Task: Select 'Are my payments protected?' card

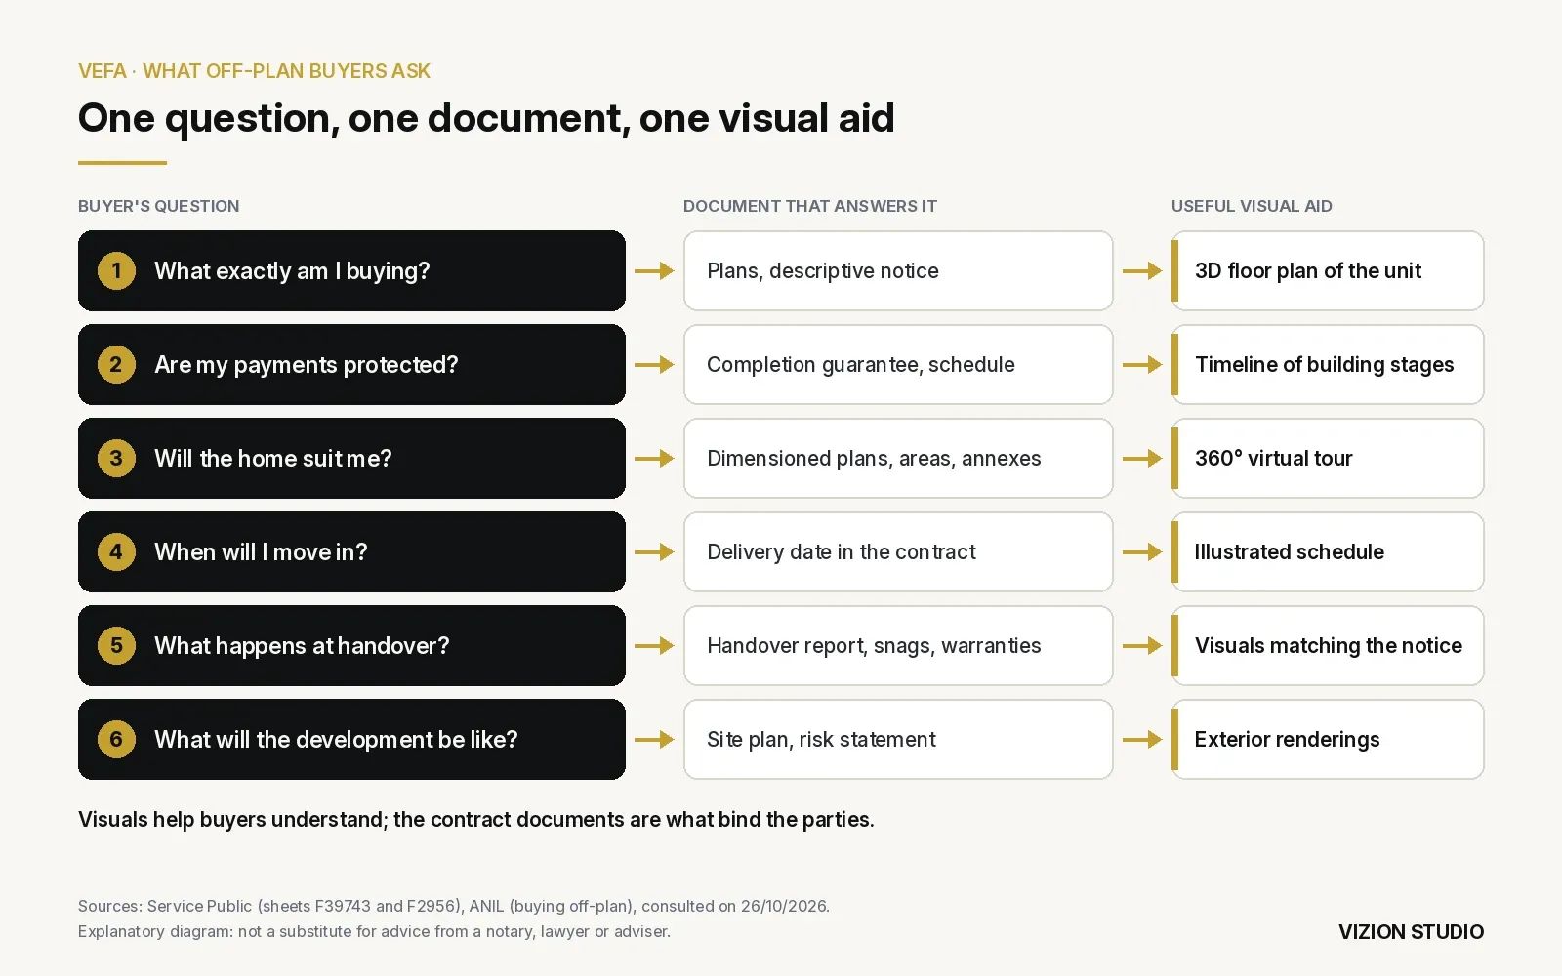Action: pos(351,364)
